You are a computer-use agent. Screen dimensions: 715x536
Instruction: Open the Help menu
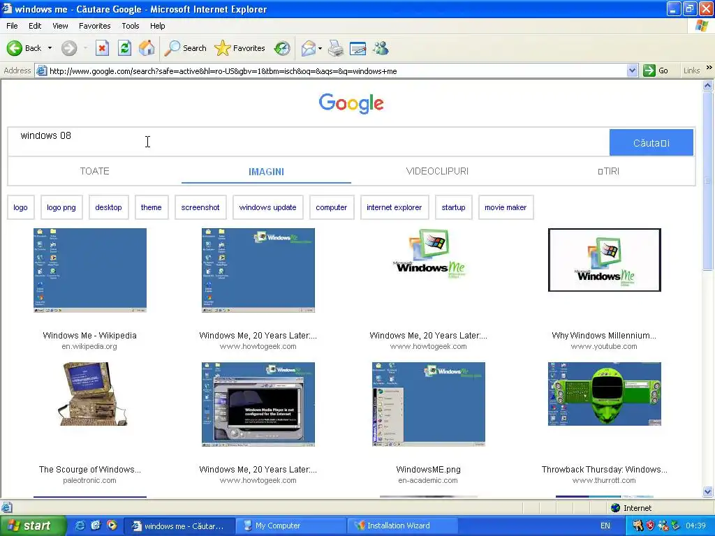point(157,26)
